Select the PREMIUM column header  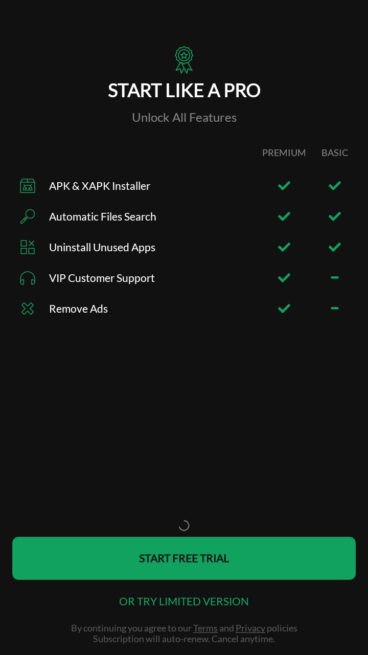pyautogui.click(x=284, y=152)
